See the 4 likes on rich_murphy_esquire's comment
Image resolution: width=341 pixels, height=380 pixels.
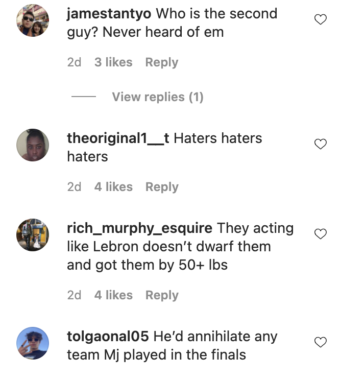(113, 295)
